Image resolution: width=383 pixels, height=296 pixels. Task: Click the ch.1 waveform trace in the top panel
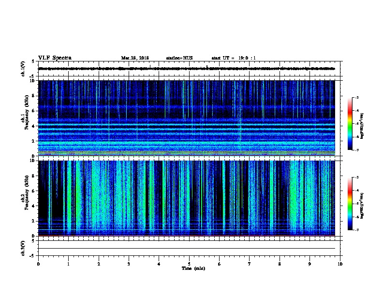[x=187, y=69]
